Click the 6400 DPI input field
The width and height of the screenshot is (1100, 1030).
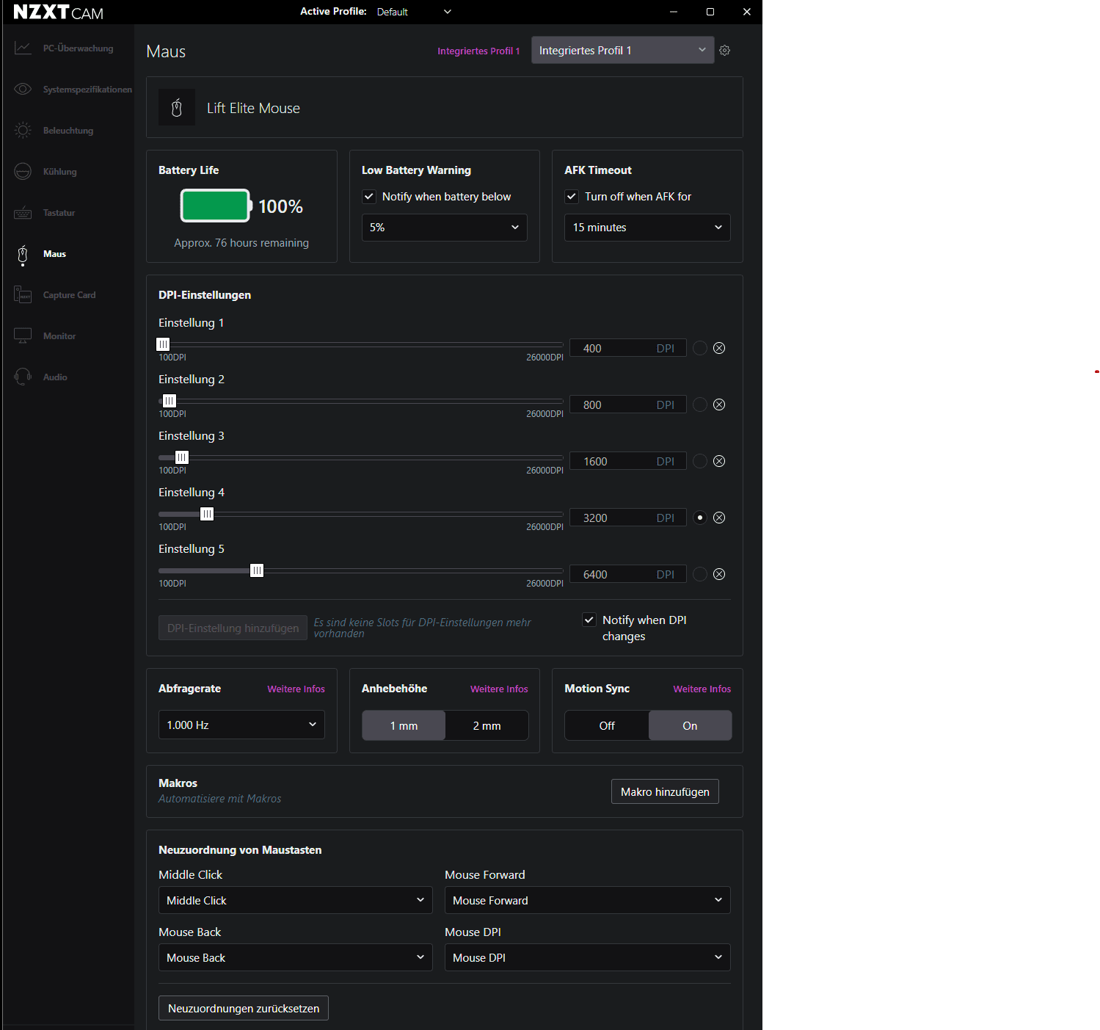(628, 574)
